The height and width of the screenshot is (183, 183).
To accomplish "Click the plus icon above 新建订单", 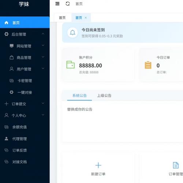I will tap(98, 165).
